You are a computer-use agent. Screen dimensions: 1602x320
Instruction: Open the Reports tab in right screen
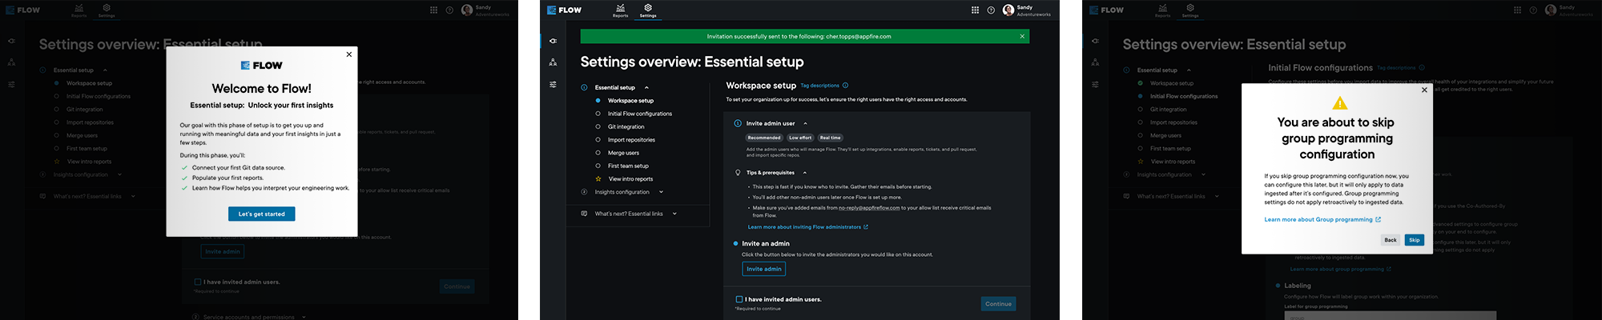pos(1163,10)
